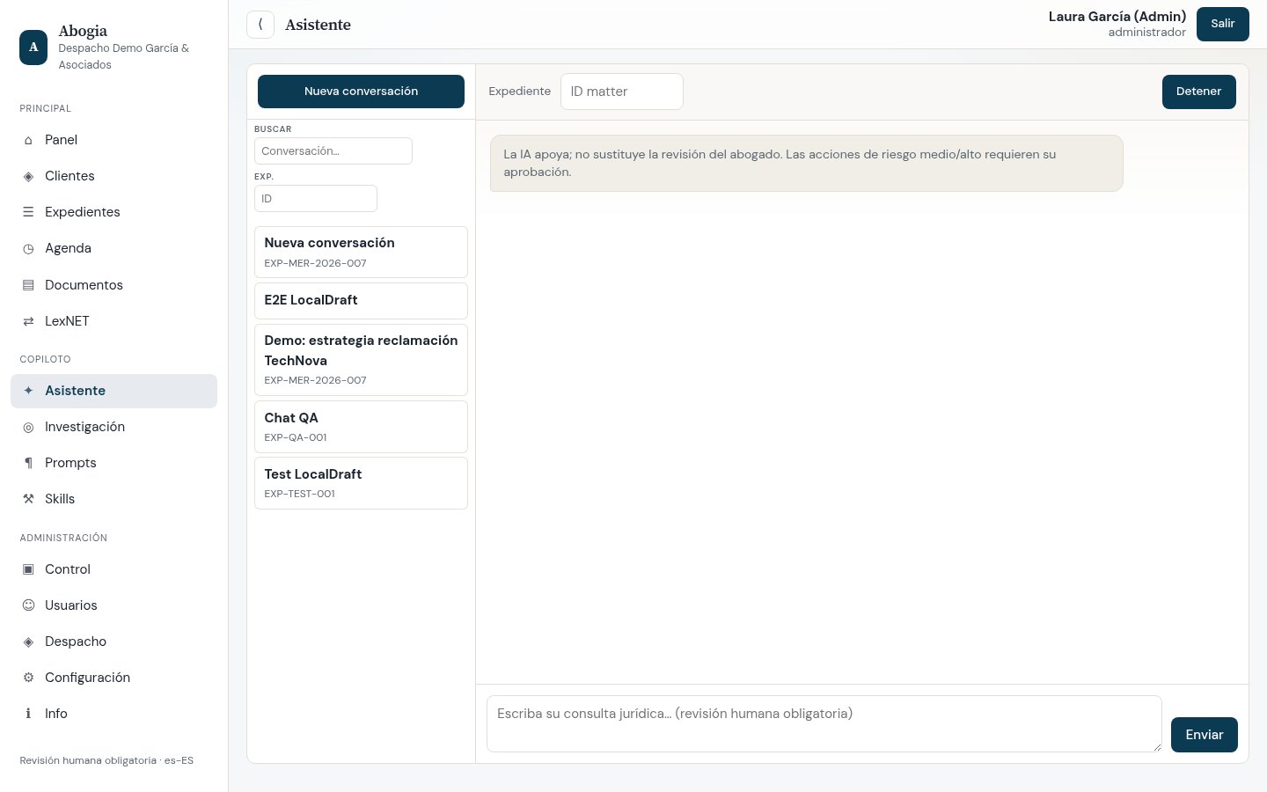Screen dimensions: 1267x792
Task: Open the Skills page
Action: coord(114,499)
